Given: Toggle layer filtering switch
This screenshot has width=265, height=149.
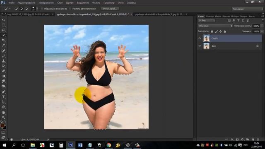Looking at the screenshot, I should pos(263,20).
